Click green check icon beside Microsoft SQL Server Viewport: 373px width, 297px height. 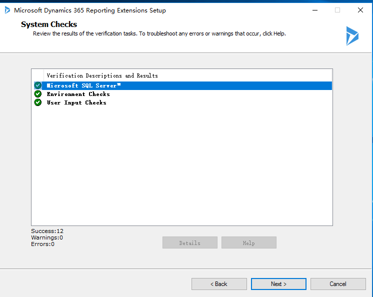(38, 85)
